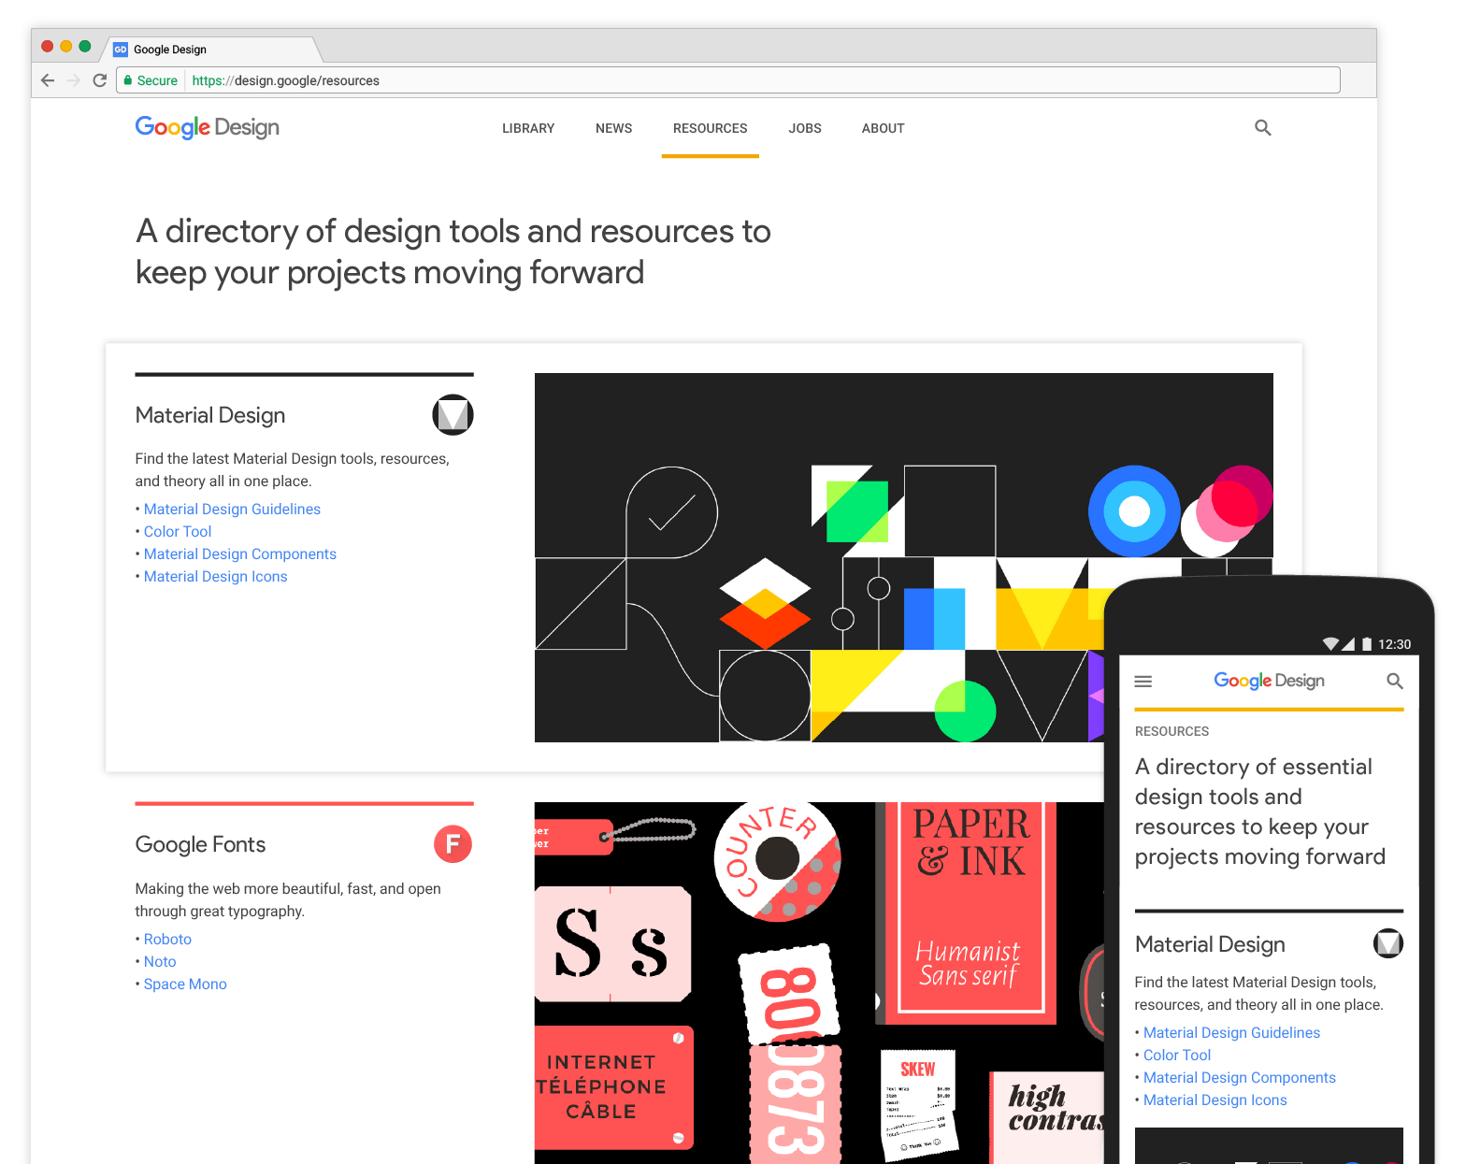Click 'Making the web more beautiful' description
This screenshot has width=1466, height=1164.
288,900
